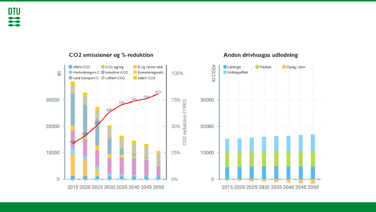Click the 81% data label
The image size is (376, 212).
tap(159, 92)
